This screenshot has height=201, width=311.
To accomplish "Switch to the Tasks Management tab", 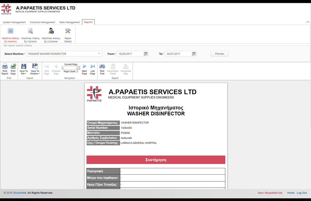I will click(69, 22).
